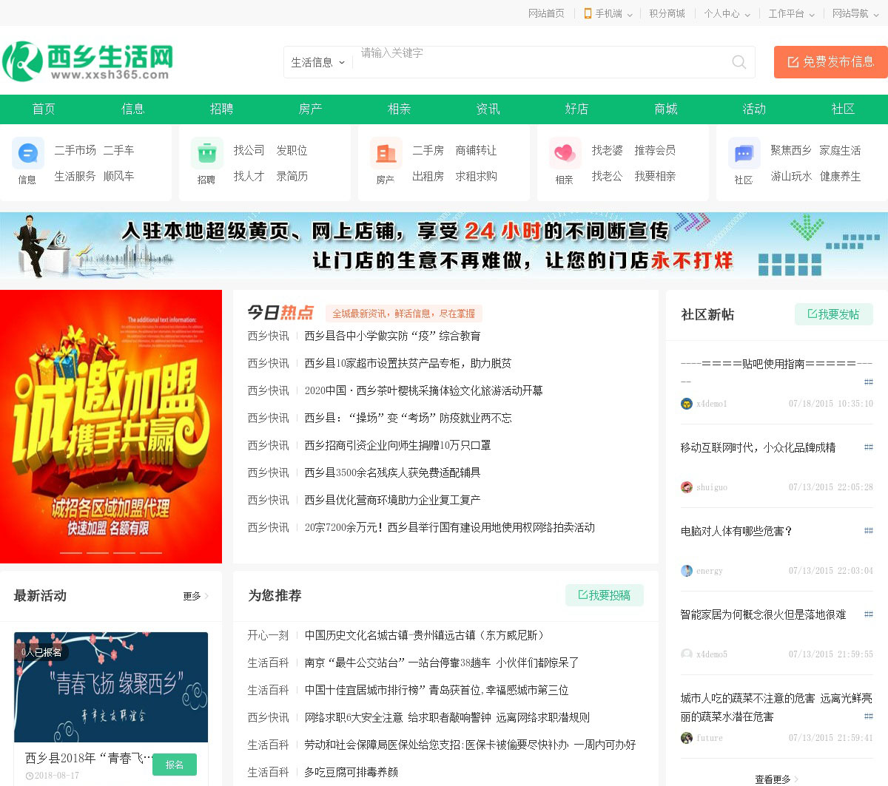The width and height of the screenshot is (888, 786).
Task: Expand the 生活信息 search category dropdown
Action: tap(317, 63)
